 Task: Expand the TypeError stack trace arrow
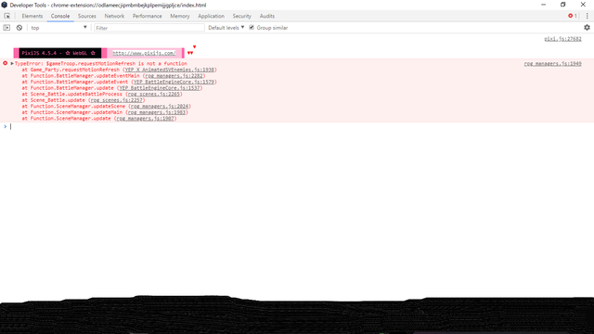12,64
